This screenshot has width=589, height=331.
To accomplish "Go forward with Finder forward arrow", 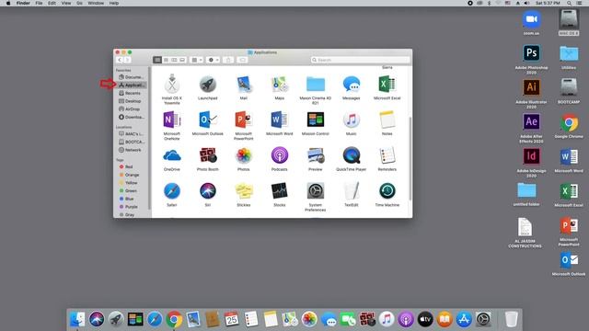I will pyautogui.click(x=127, y=60).
